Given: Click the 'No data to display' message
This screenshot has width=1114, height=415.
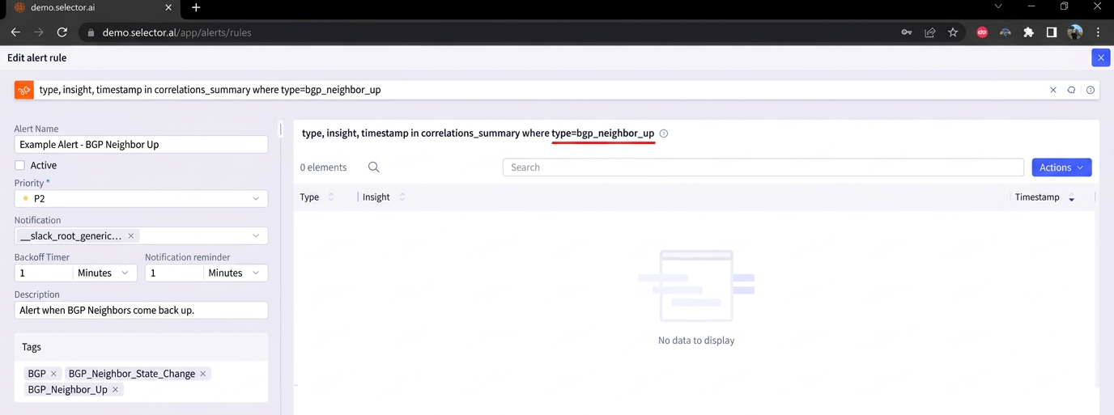Looking at the screenshot, I should 696,341.
